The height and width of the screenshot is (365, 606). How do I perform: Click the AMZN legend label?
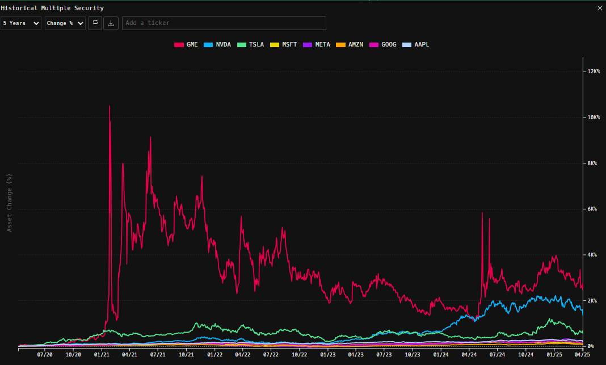356,45
